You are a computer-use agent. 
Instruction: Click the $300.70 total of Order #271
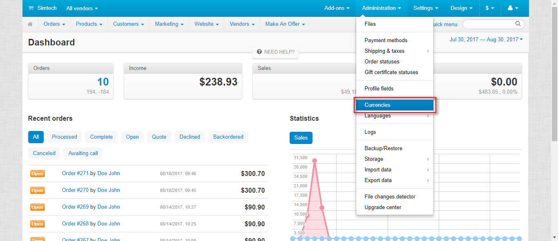[x=253, y=174]
